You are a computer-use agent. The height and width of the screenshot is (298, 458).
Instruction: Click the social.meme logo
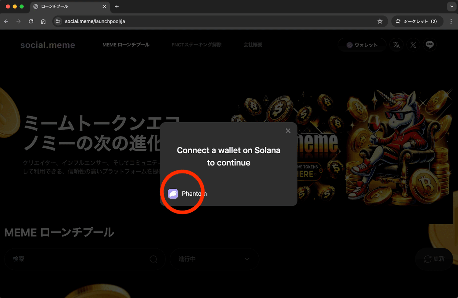coord(48,45)
